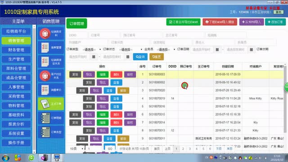Image resolution: width=288 pixels, height=162 pixels.
Task: Expand the 订单状态 dropdown
Action: tap(130, 49)
